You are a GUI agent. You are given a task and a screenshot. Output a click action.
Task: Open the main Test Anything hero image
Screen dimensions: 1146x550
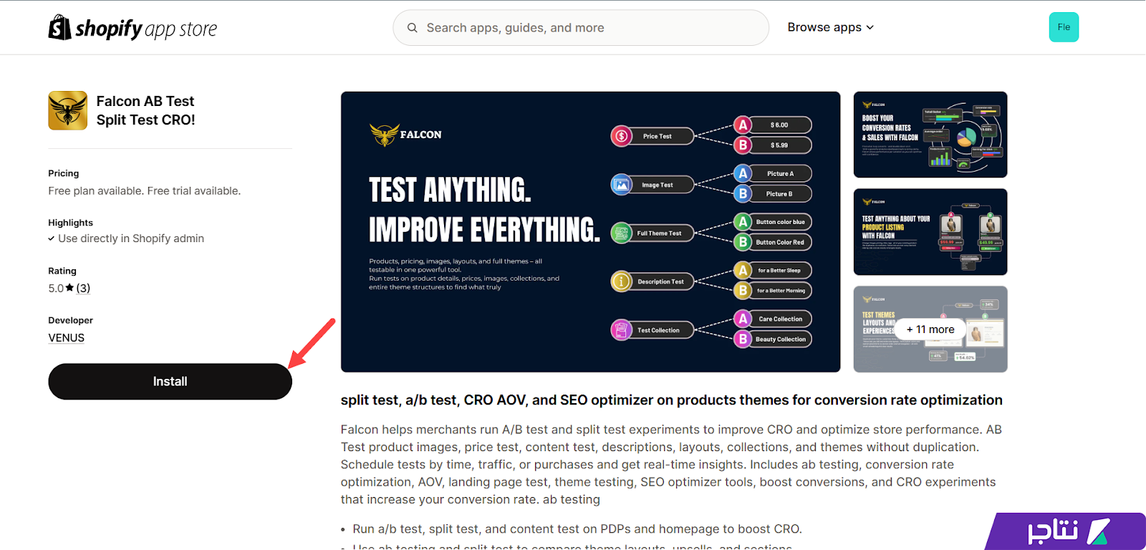pos(590,231)
